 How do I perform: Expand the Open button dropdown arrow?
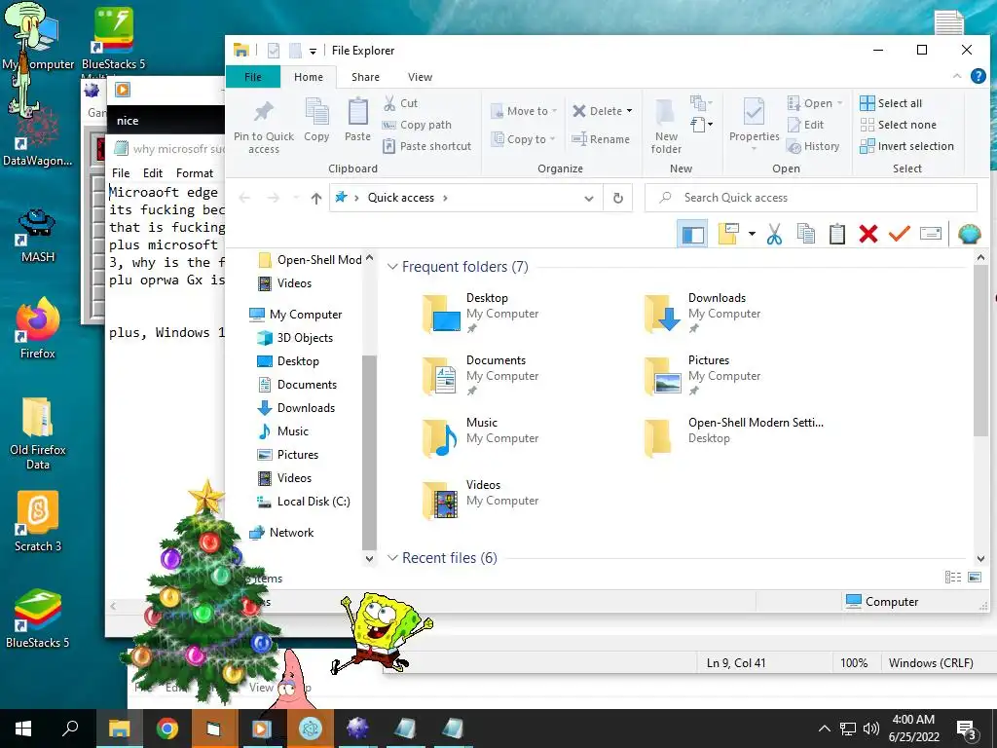click(x=839, y=103)
